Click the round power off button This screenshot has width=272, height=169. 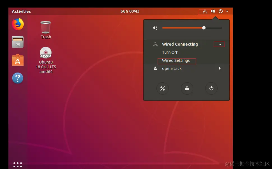click(211, 88)
